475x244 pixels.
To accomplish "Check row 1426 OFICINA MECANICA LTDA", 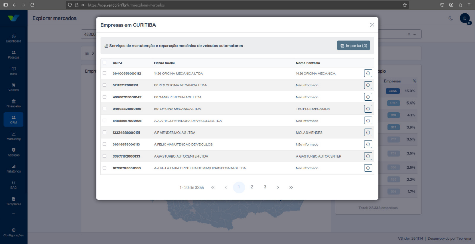I will (x=105, y=73).
